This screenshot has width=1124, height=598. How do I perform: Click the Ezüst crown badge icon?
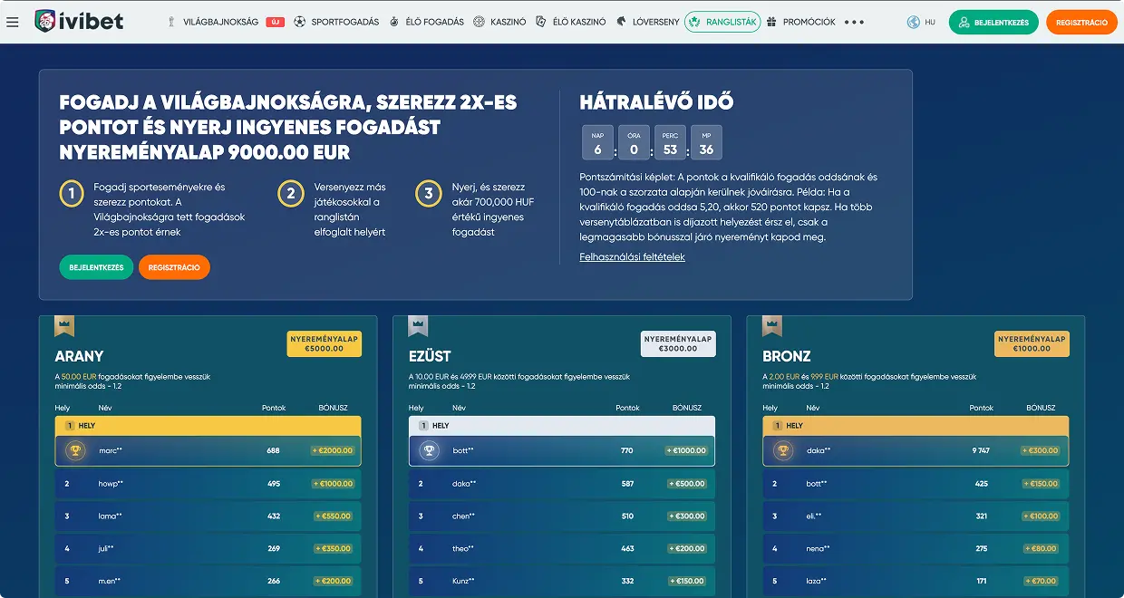coord(418,325)
